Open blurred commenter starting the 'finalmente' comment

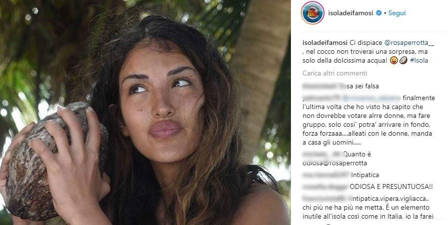tap(322, 98)
